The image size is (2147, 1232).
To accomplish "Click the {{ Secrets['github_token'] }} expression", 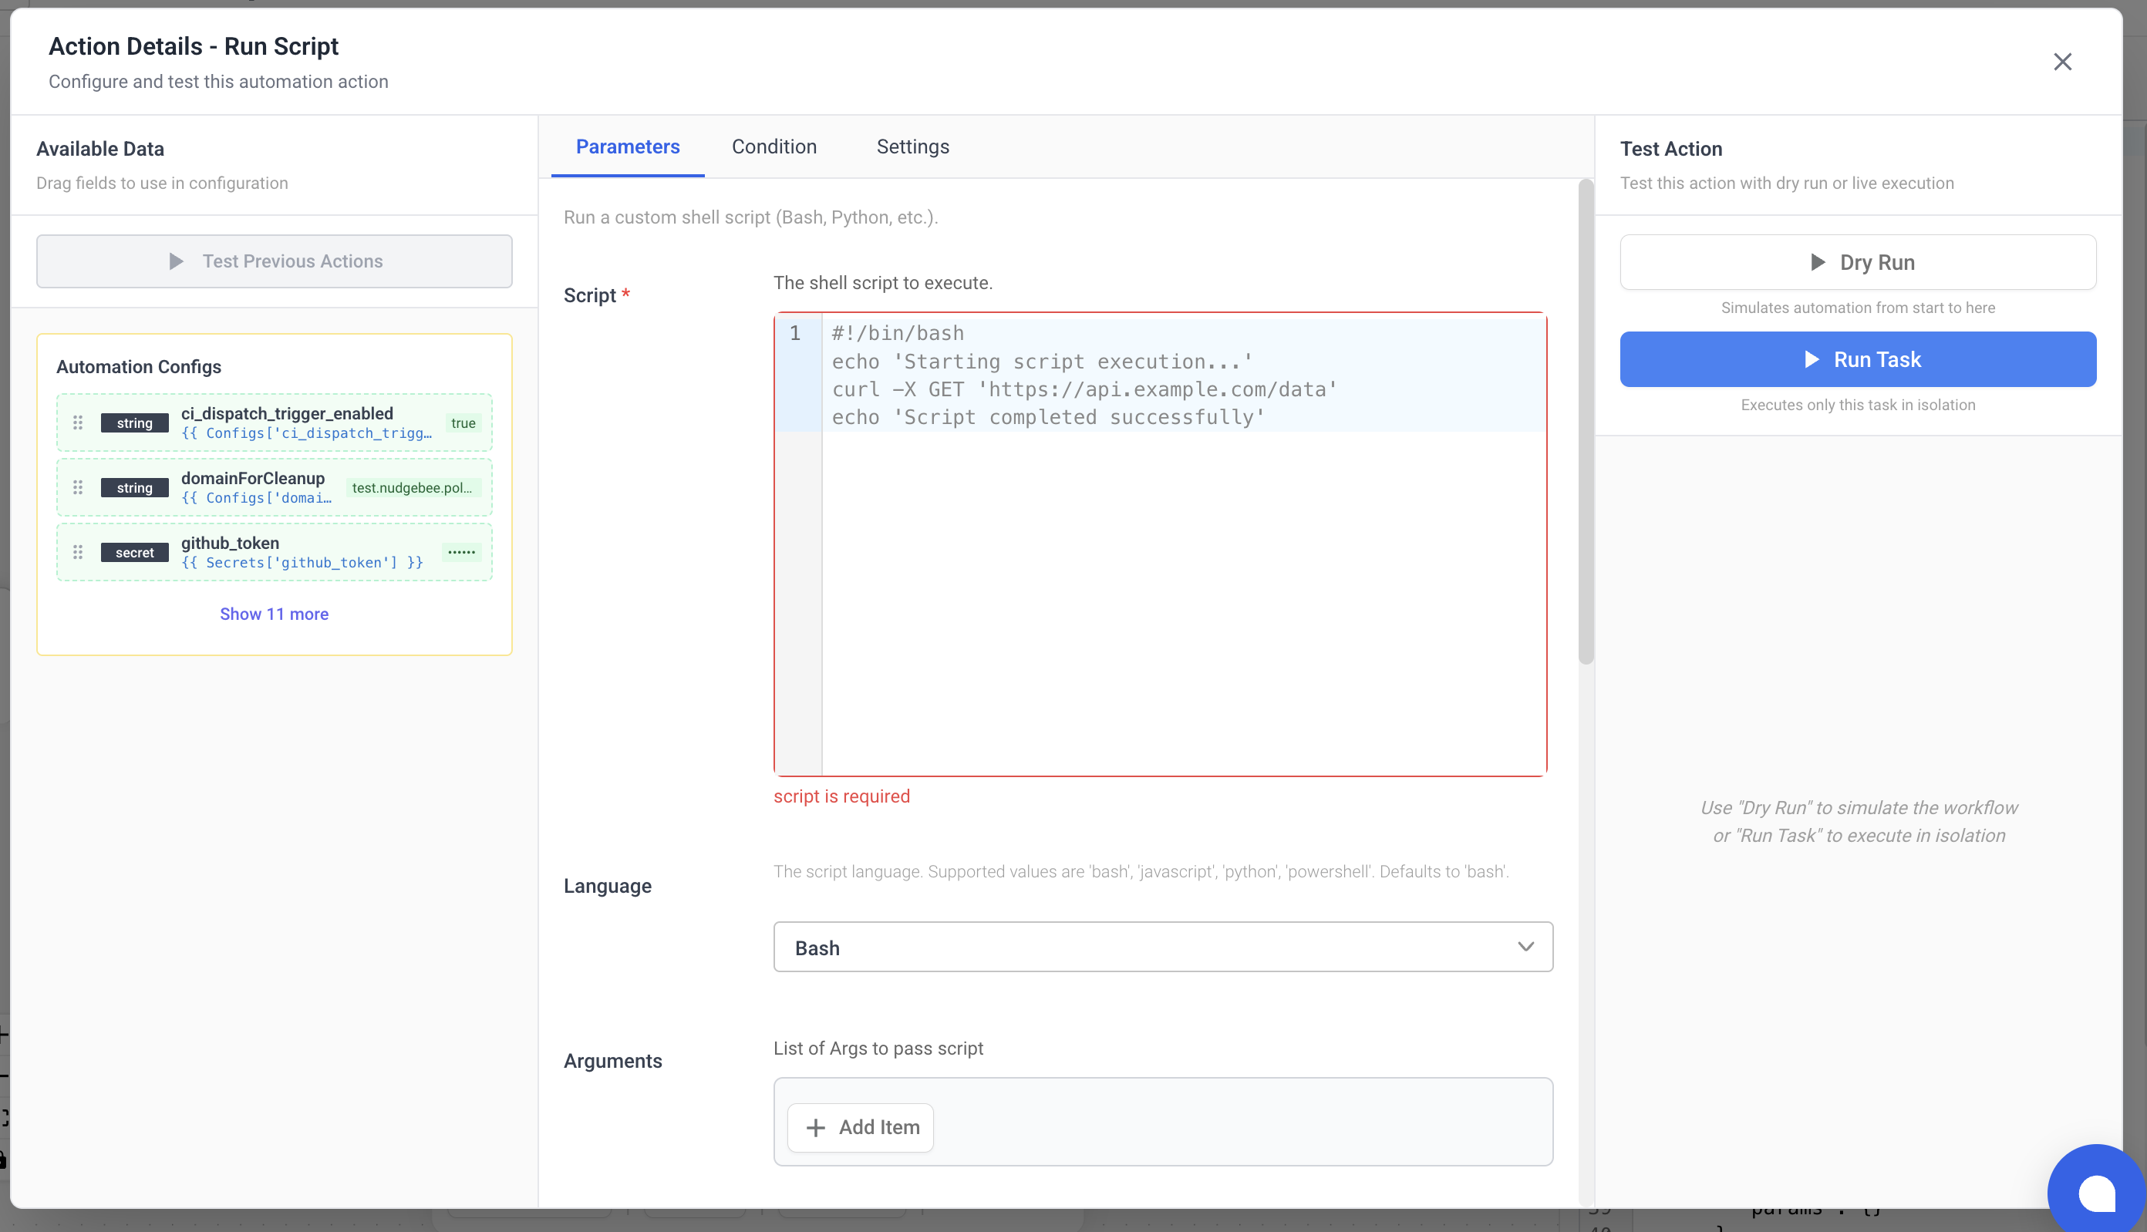I will pyautogui.click(x=302, y=563).
